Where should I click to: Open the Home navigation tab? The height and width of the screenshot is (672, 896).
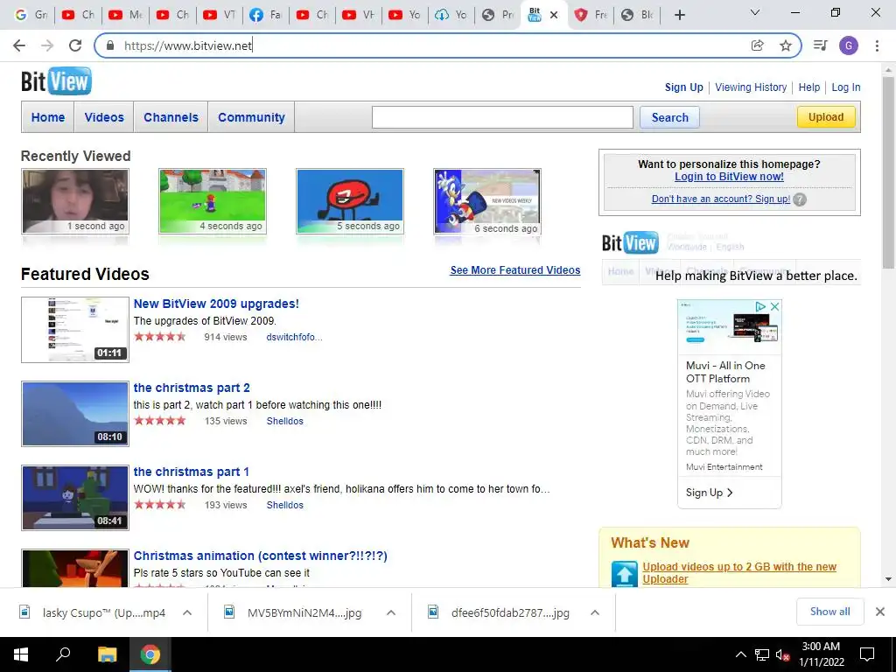click(48, 117)
